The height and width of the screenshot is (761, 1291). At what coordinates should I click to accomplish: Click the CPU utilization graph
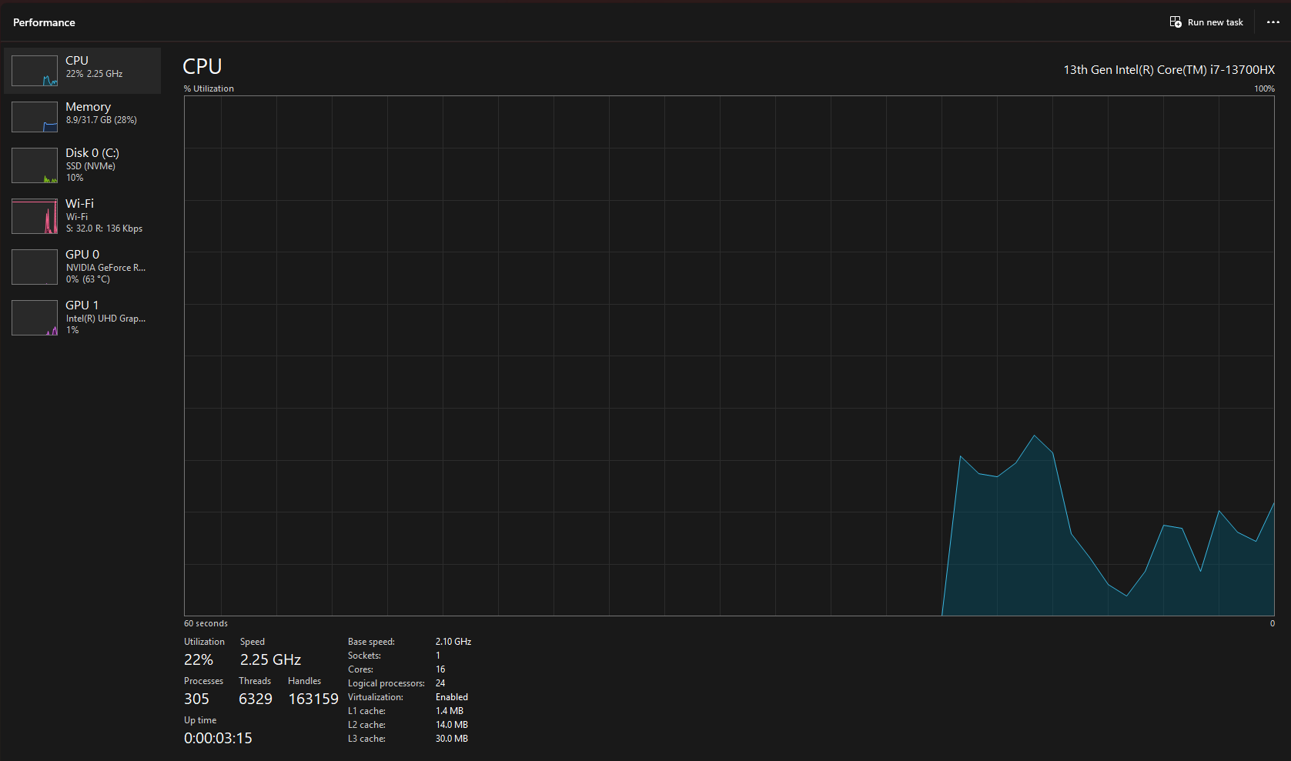click(x=729, y=355)
